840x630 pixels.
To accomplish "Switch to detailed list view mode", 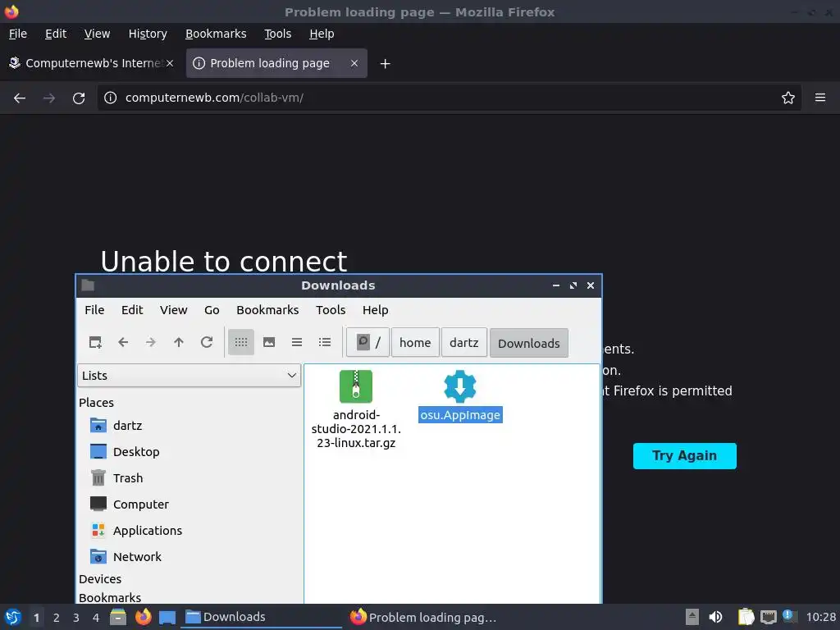I will click(325, 342).
